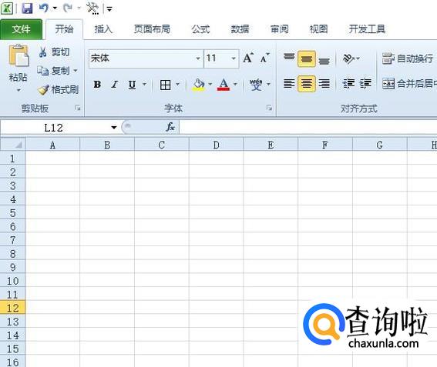This screenshot has width=437, height=367.
Task: Click the Insert Function fx icon
Action: (170, 127)
